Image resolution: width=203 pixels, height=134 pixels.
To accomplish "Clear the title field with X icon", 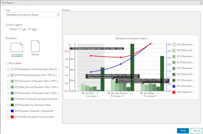I will [58, 15].
